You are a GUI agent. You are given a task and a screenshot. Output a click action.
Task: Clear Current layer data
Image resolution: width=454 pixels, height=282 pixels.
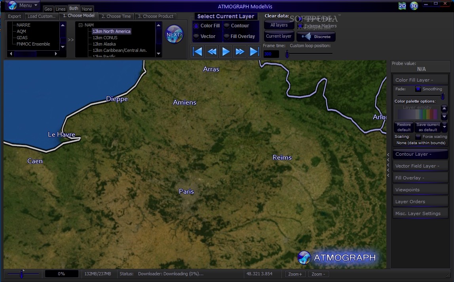tap(279, 36)
